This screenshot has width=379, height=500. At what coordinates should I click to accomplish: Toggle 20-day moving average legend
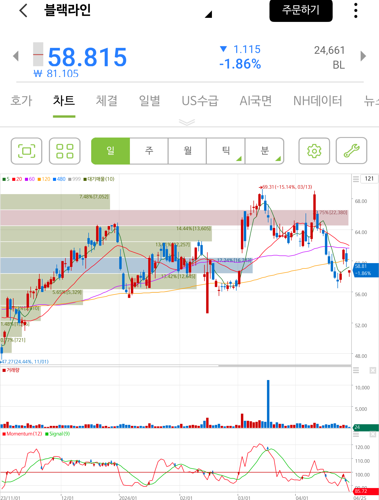click(17, 179)
